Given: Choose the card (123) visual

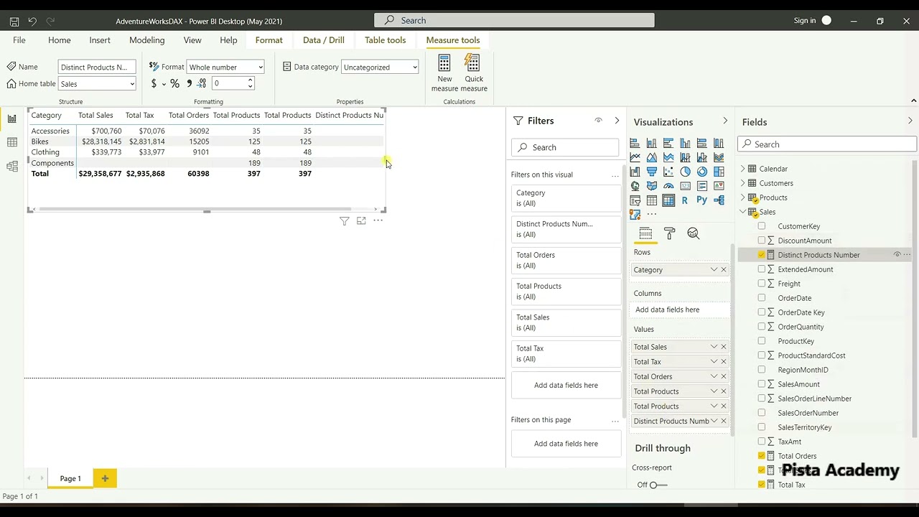Looking at the screenshot, I should pyautogui.click(x=685, y=186).
